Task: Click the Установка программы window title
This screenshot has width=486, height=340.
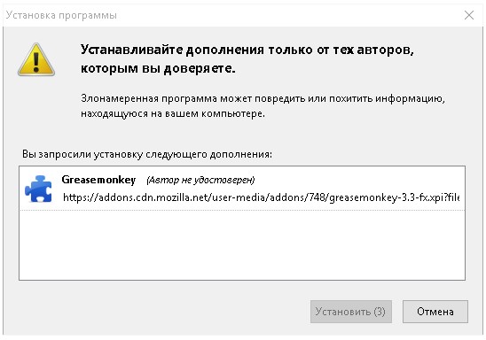Action: 61,15
